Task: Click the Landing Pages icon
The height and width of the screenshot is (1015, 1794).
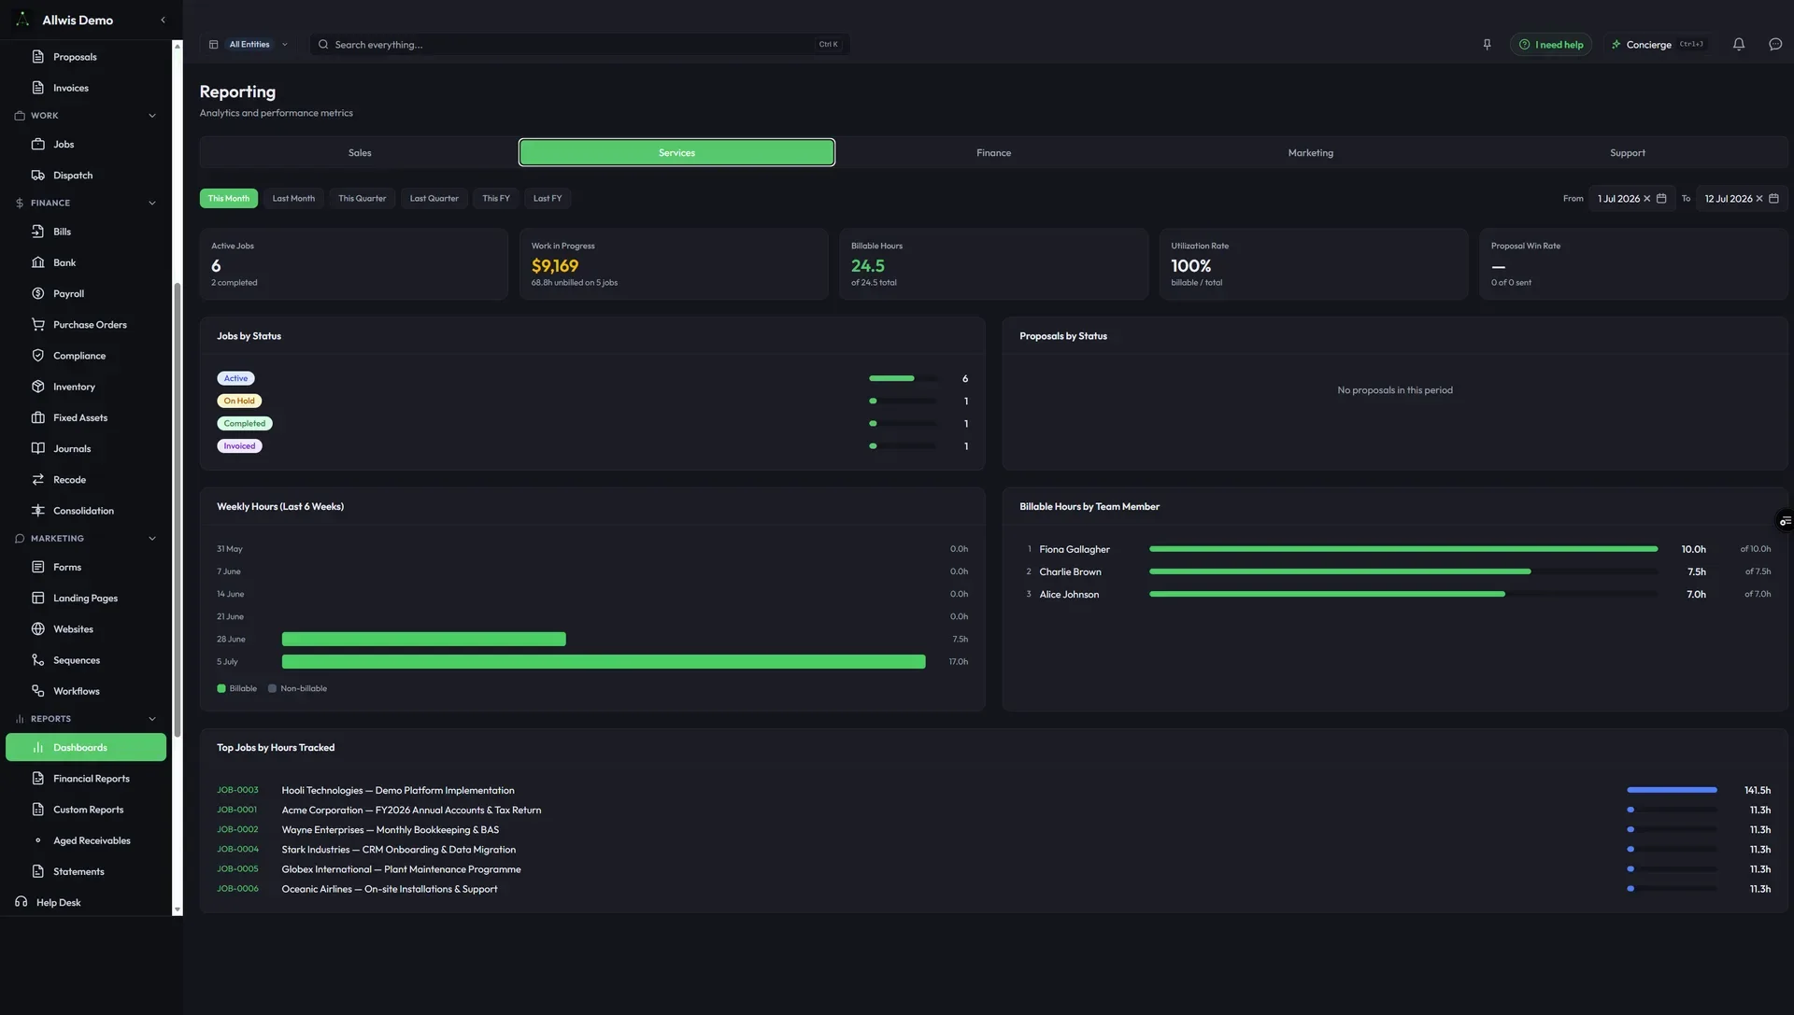Action: (38, 598)
